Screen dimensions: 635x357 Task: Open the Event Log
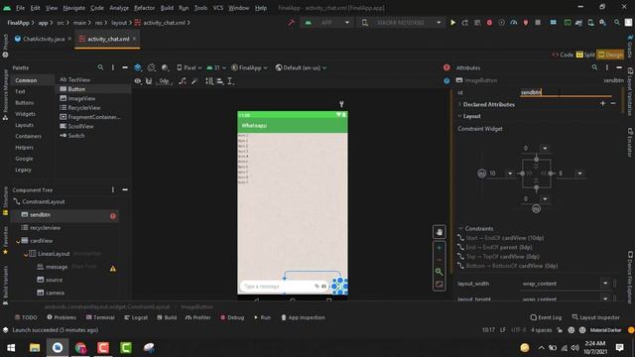point(546,317)
